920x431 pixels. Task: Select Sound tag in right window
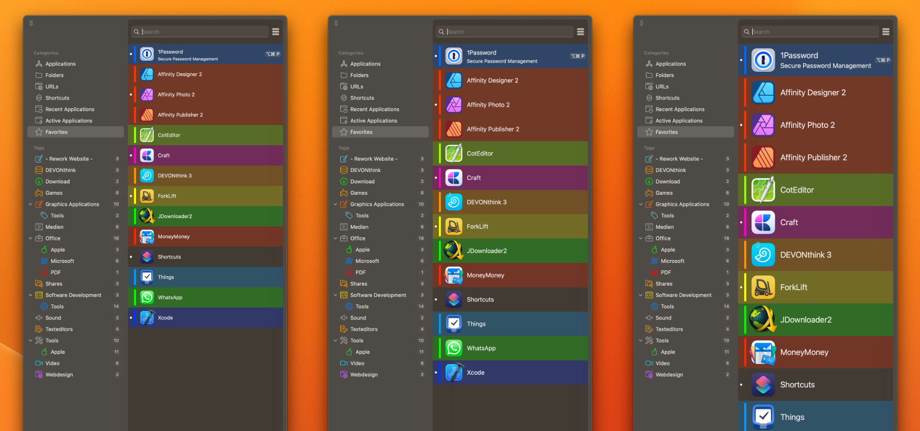[685, 318]
